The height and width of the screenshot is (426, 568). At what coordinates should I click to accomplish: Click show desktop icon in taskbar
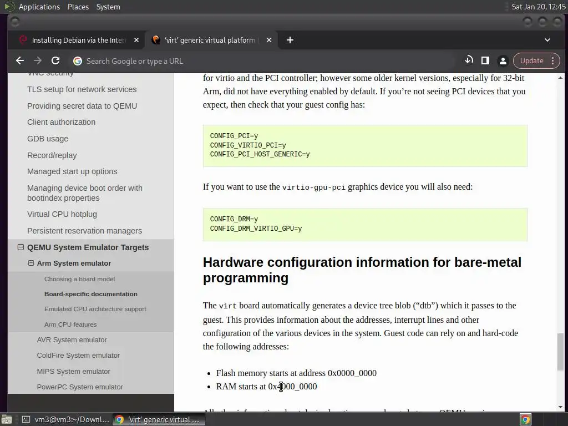7,419
